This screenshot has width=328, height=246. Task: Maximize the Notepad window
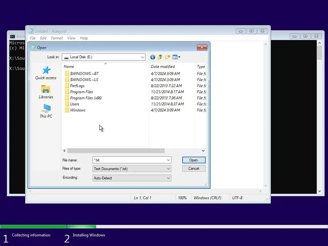(252, 31)
